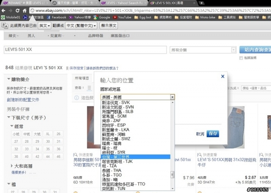Switch to the REMAKE Yahoo browser tab
The width and height of the screenshot is (271, 193).
tap(26, 3)
